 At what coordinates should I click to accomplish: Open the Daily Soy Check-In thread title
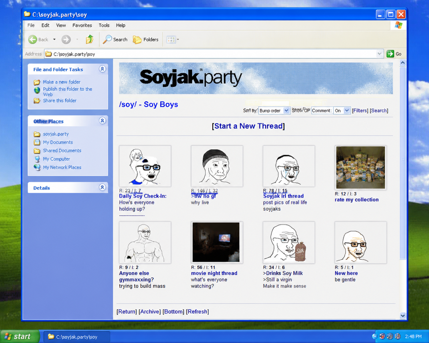(x=143, y=196)
